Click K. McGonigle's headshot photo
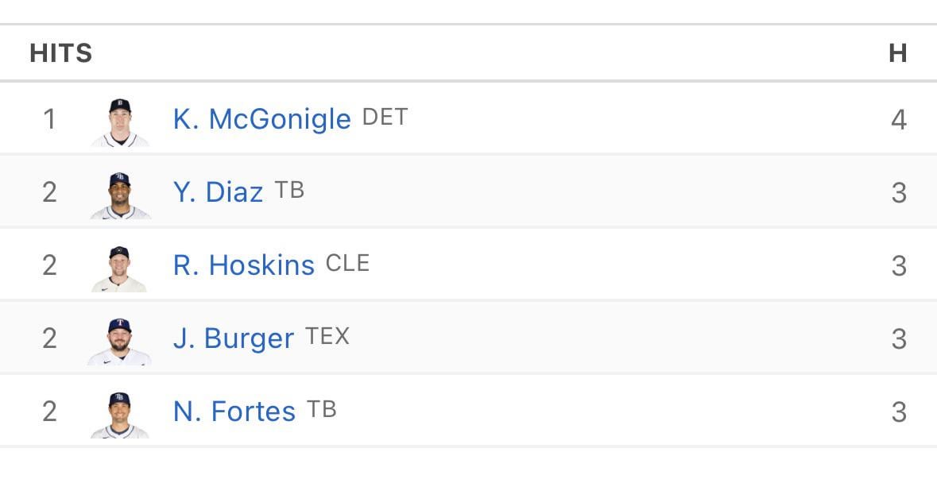The image size is (937, 487). click(x=118, y=118)
